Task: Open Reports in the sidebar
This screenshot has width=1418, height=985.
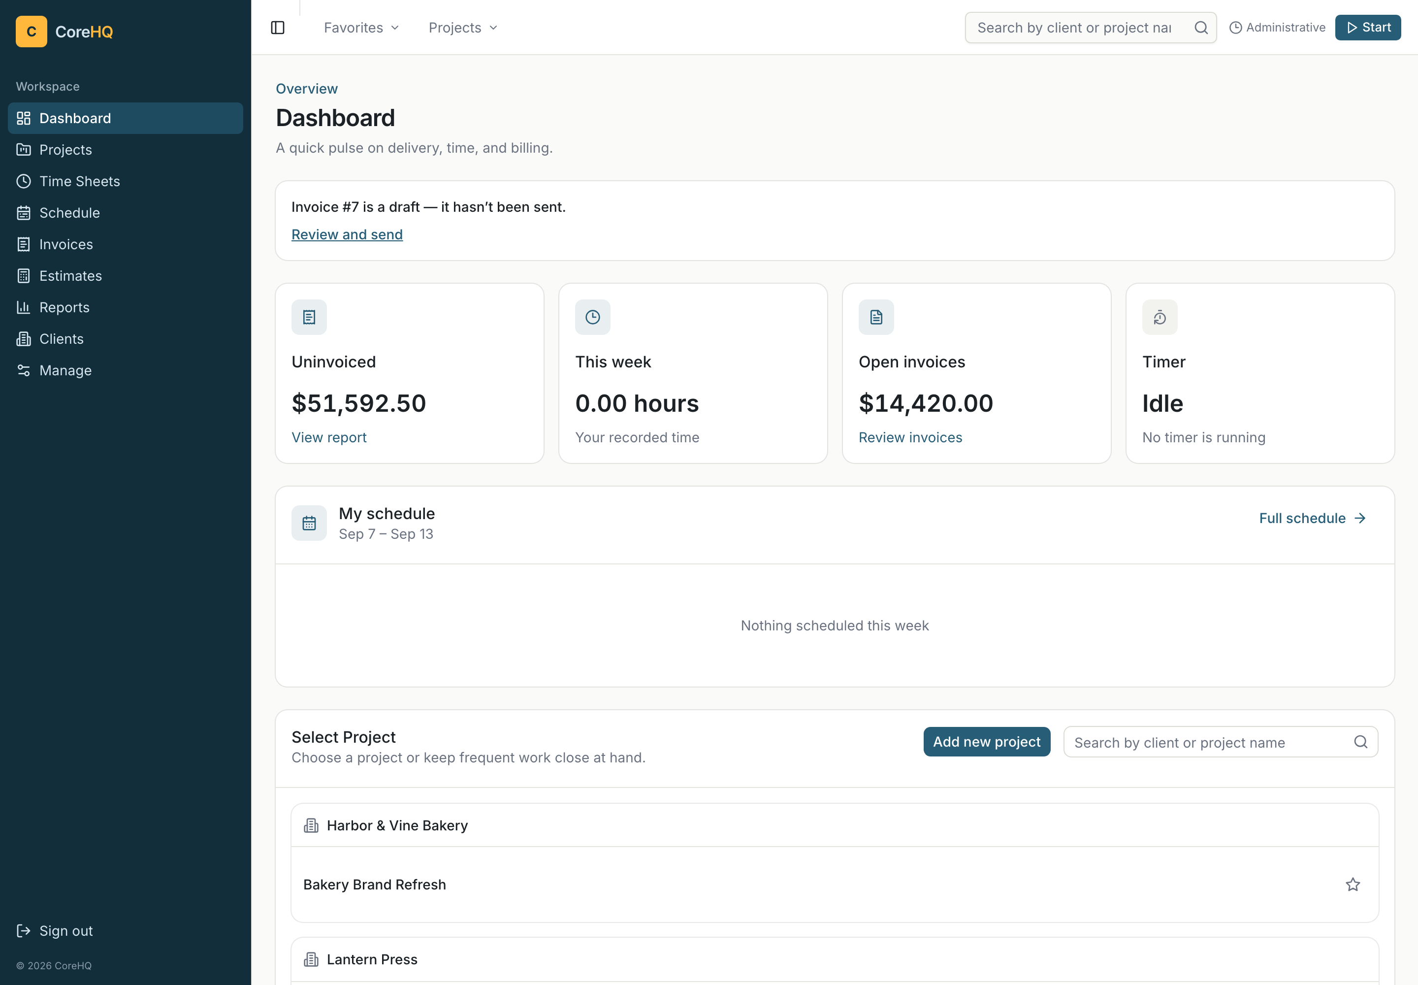Action: click(125, 307)
